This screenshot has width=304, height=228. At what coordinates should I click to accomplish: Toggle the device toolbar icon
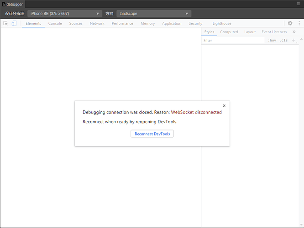pyautogui.click(x=14, y=23)
